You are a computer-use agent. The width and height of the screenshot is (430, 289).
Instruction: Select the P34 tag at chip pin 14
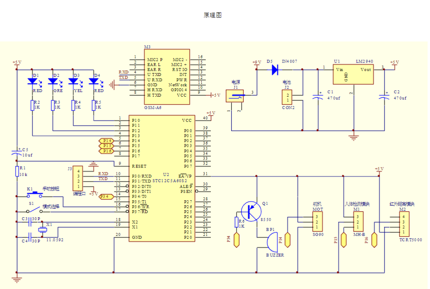[106, 197]
